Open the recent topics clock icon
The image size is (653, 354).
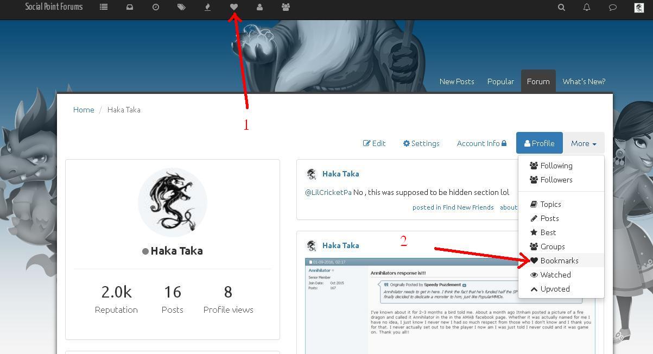point(156,7)
